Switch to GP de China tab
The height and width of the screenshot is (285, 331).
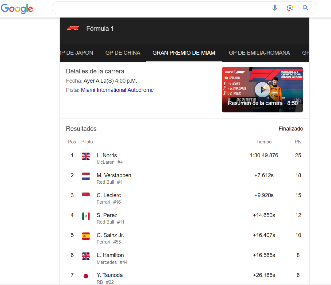pyautogui.click(x=123, y=53)
